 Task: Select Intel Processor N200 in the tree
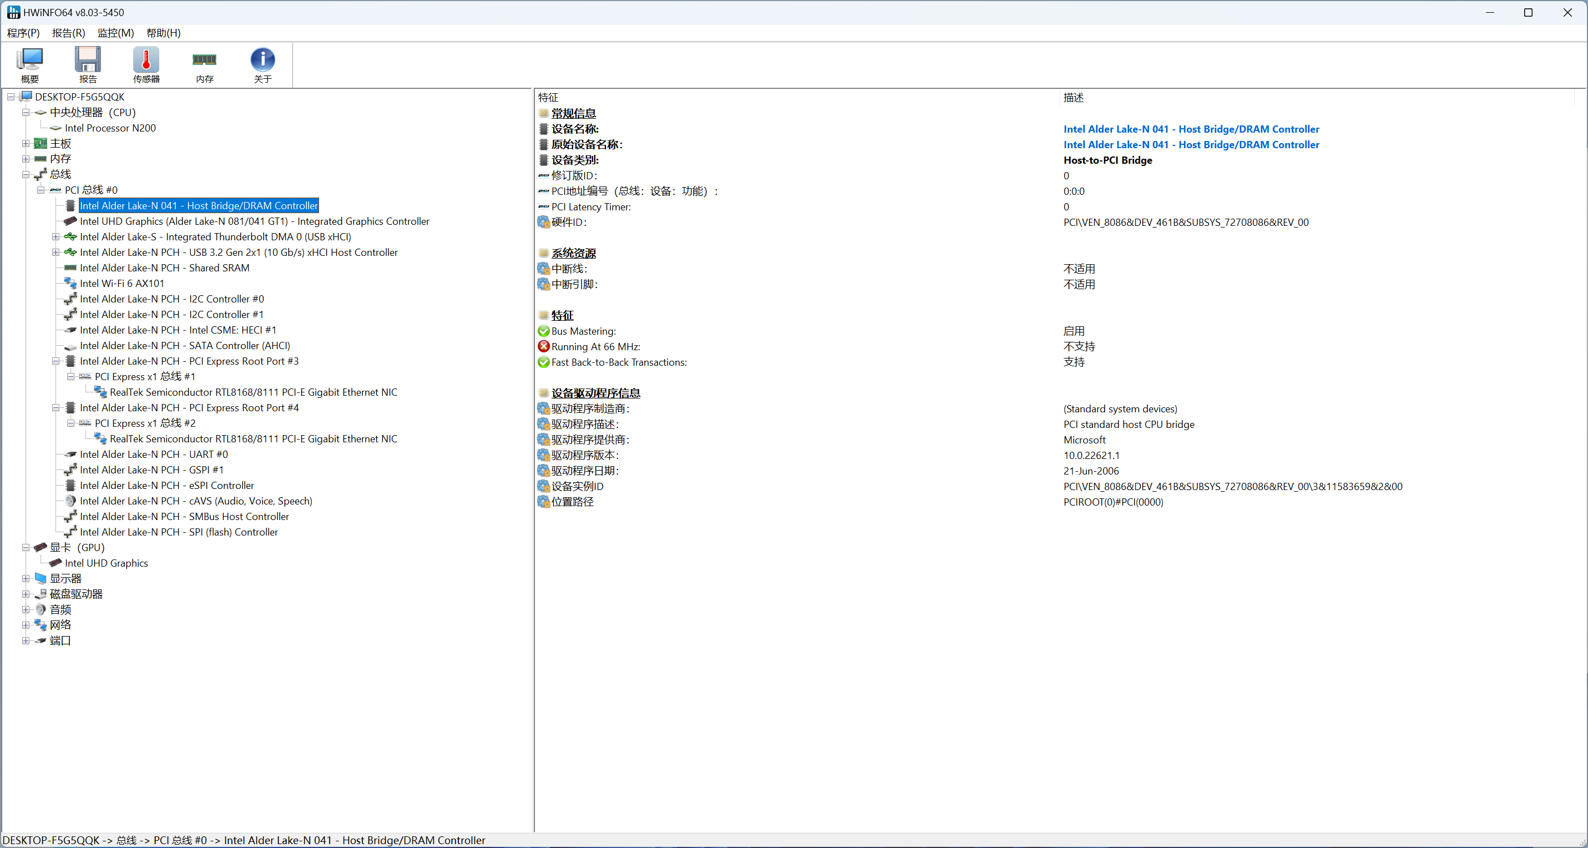coord(110,128)
